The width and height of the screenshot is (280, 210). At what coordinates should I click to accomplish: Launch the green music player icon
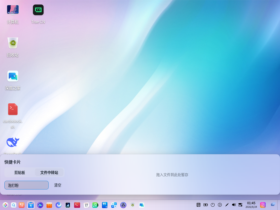click(95, 205)
